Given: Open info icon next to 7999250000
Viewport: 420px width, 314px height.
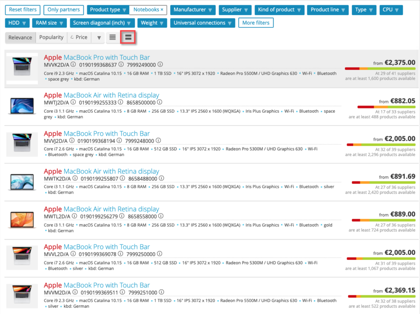Looking at the screenshot, I should [160, 254].
